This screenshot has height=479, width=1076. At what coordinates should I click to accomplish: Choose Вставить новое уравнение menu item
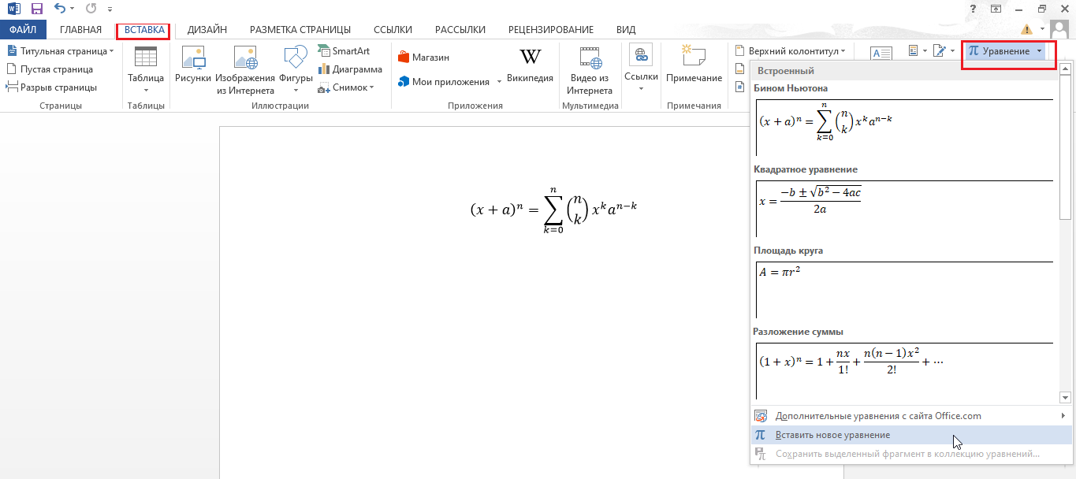tap(832, 435)
